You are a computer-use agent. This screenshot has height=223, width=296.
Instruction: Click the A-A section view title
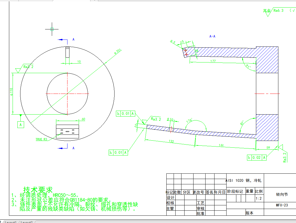tap(212, 36)
